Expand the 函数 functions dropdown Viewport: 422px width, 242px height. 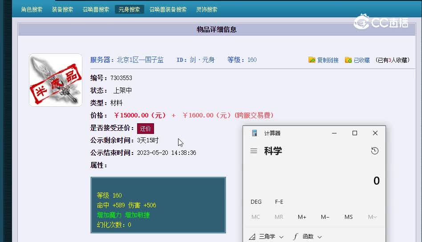pyautogui.click(x=308, y=237)
